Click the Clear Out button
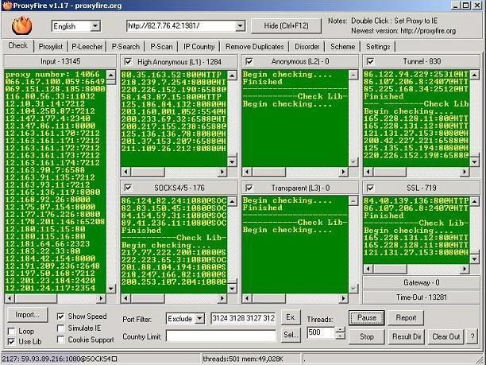The height and width of the screenshot is (365, 486). click(x=446, y=336)
